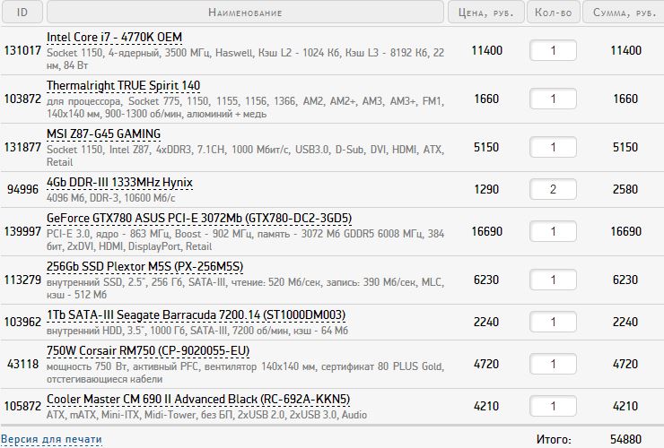Viewport: 664px width, 448px height.
Task: Click quantity field for Cooler Master case row
Action: point(553,406)
